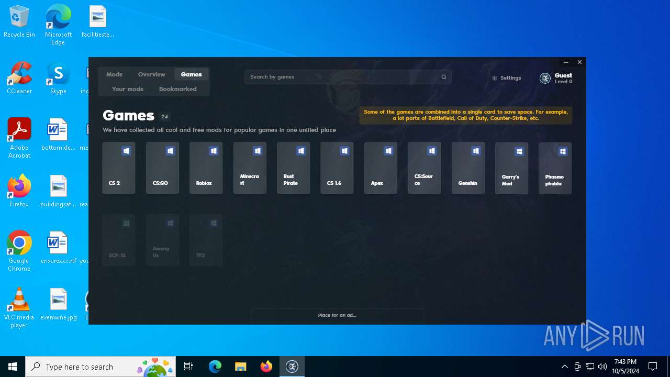Click the magnifier icon in the games search bar
670x377 pixels.
(444, 77)
